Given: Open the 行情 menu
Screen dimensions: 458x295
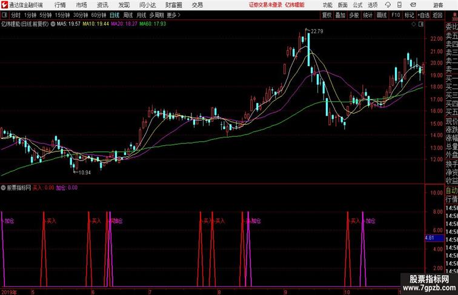Looking at the screenshot, I should click(60, 5).
